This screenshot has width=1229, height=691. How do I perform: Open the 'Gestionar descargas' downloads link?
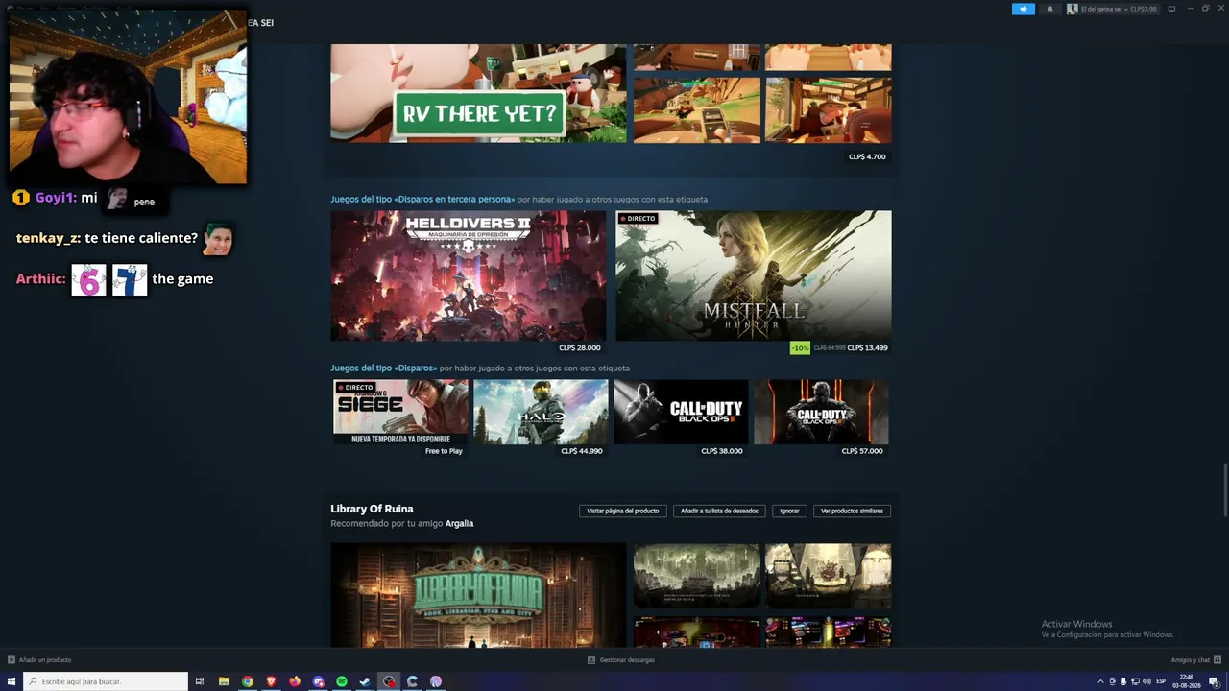point(627,660)
